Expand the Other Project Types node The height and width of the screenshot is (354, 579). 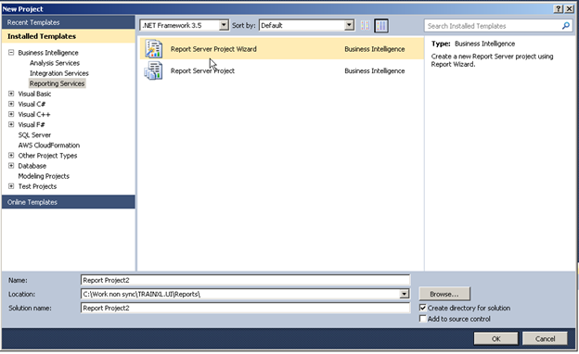pyautogui.click(x=11, y=156)
